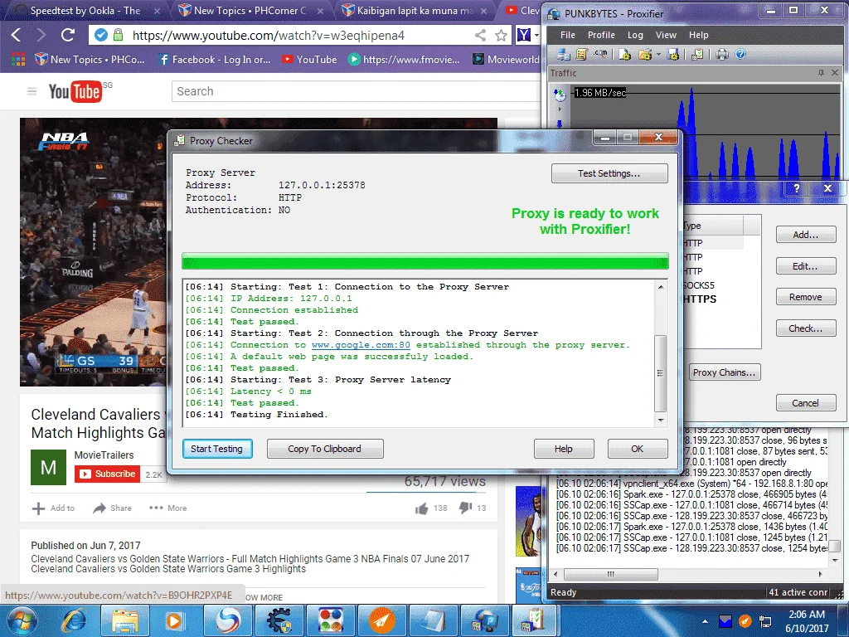This screenshot has height=637, width=849.
Task: Like the video with thumbs-up icon
Action: click(x=422, y=508)
